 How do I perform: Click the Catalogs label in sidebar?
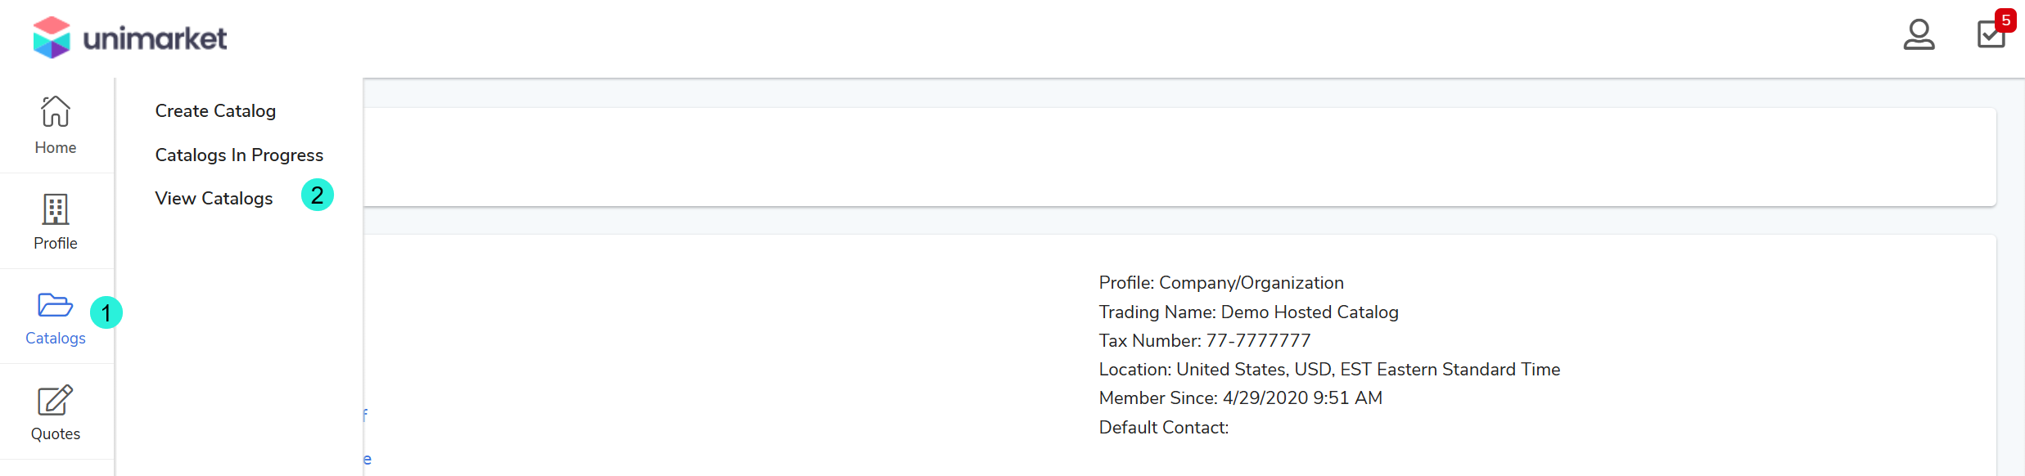point(56,339)
